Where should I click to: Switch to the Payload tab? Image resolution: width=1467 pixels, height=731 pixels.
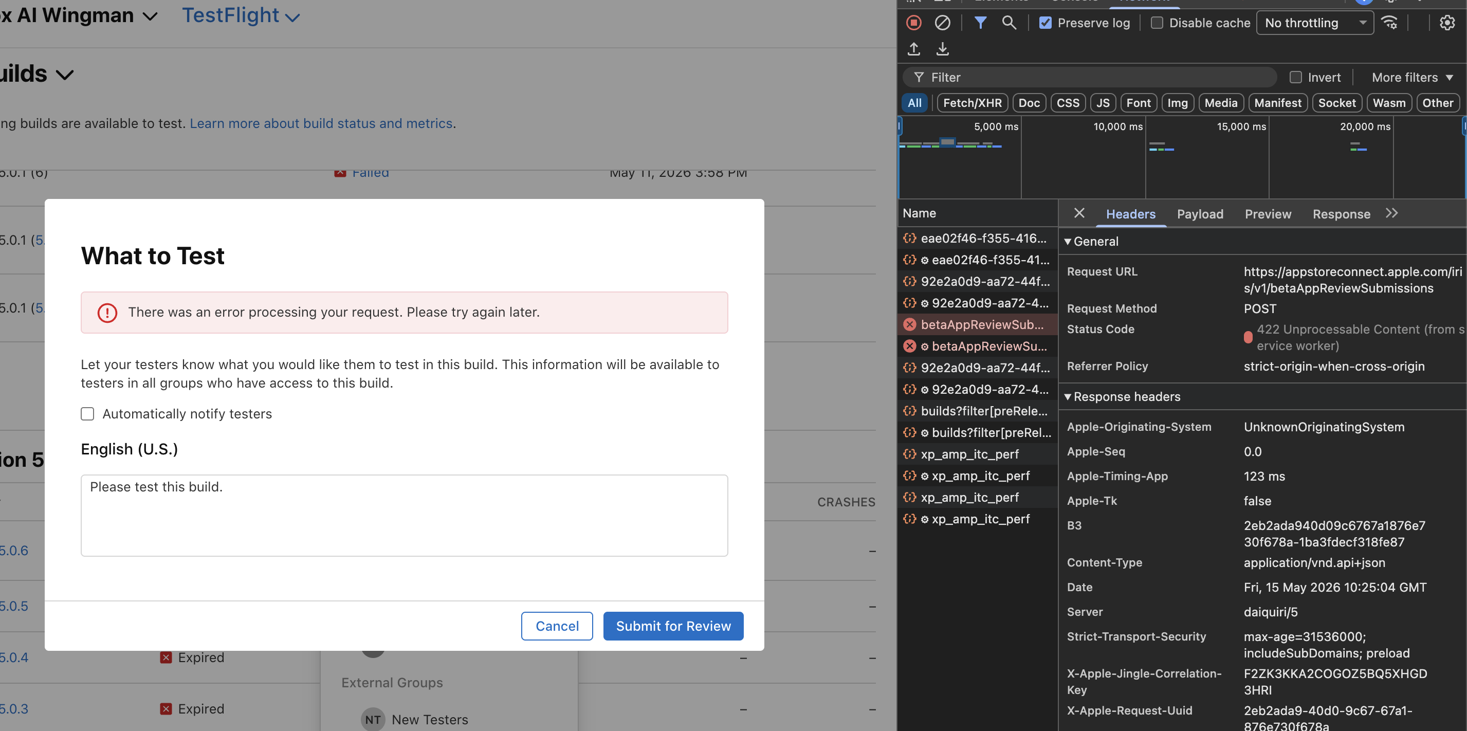pos(1200,214)
